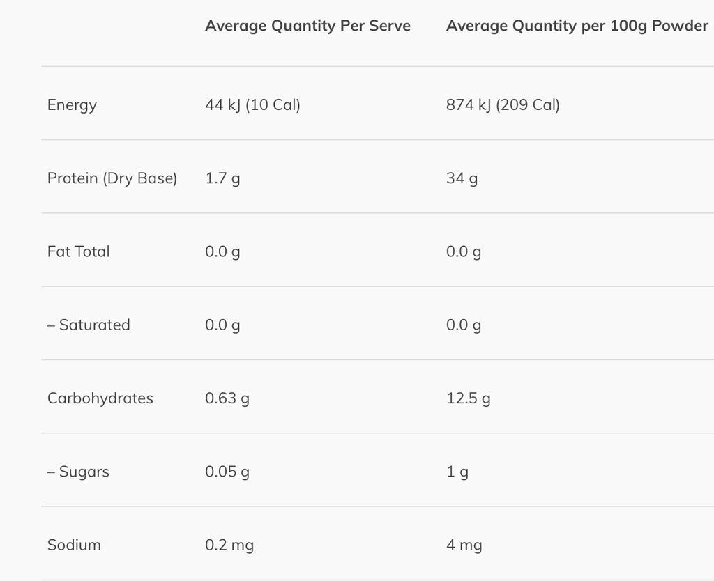The width and height of the screenshot is (714, 581).
Task: Select the Sodium row label
Action: click(x=74, y=545)
